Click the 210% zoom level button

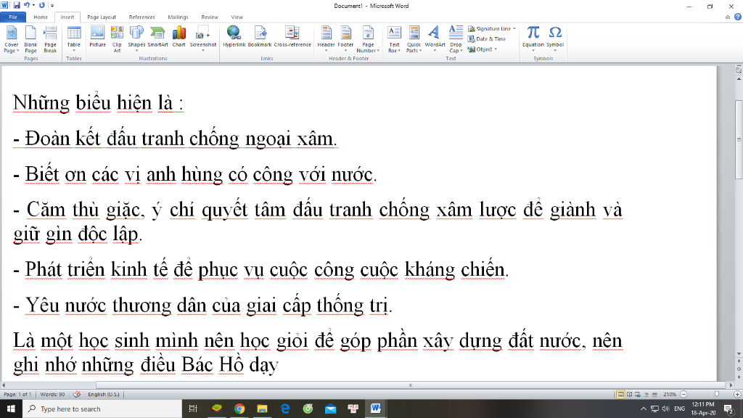670,394
